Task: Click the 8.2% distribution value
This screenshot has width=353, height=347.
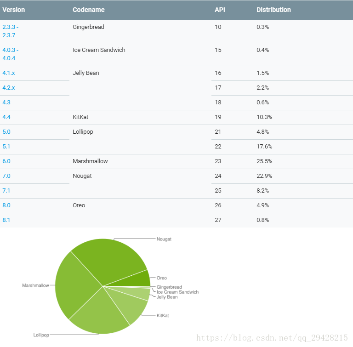Action: [x=263, y=190]
